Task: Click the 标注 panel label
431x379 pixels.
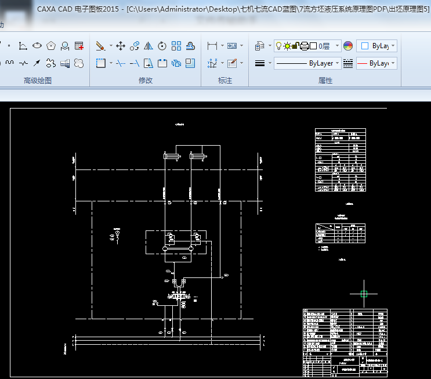Action: [x=225, y=81]
